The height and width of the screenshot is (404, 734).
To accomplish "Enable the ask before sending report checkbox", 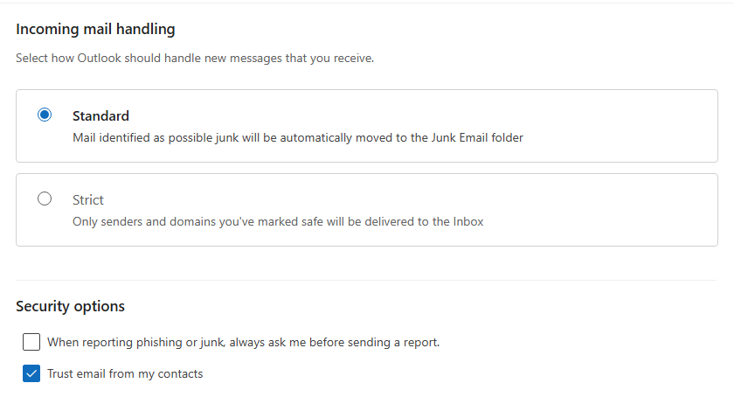I will (x=31, y=342).
